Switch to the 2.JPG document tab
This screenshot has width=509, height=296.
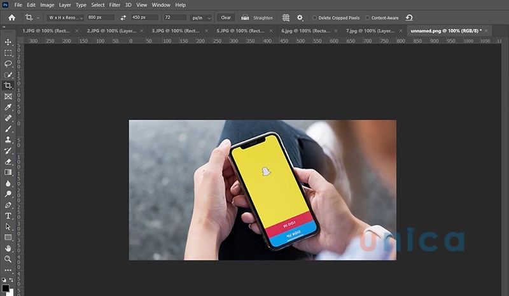tap(112, 31)
